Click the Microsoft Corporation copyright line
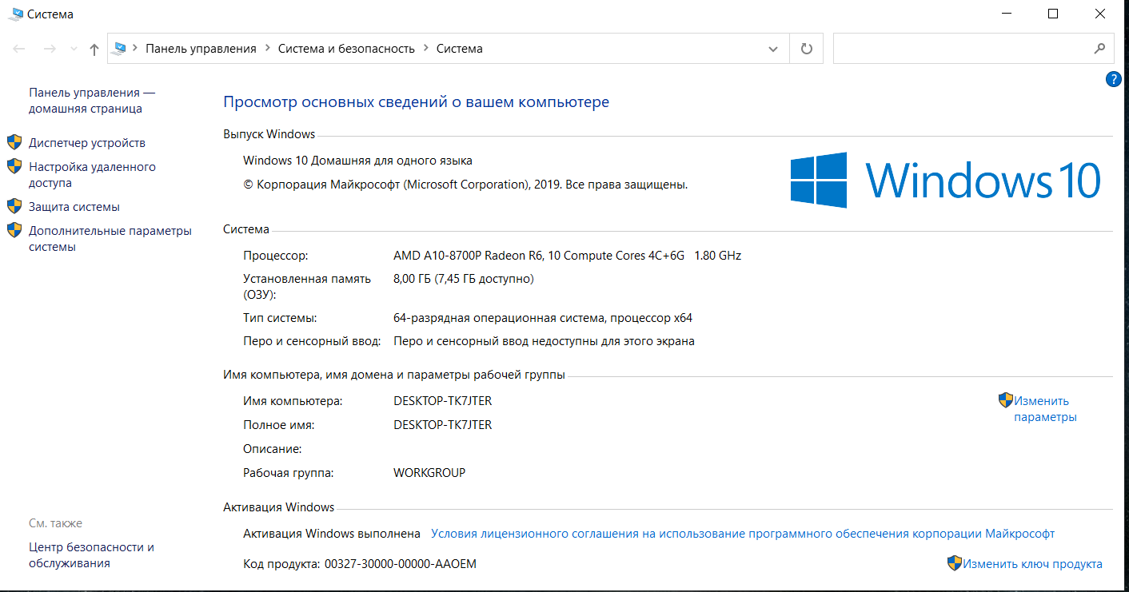 pyautogui.click(x=465, y=185)
